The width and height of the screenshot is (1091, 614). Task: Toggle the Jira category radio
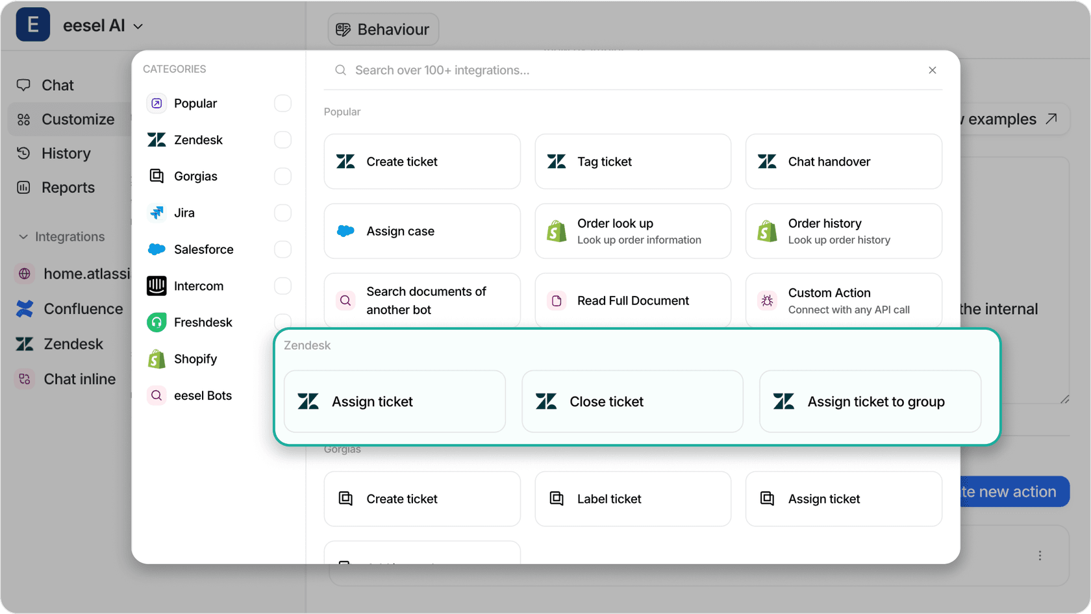click(x=282, y=213)
